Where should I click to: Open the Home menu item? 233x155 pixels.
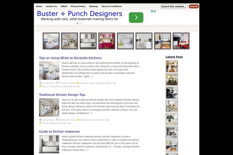(x=39, y=6)
